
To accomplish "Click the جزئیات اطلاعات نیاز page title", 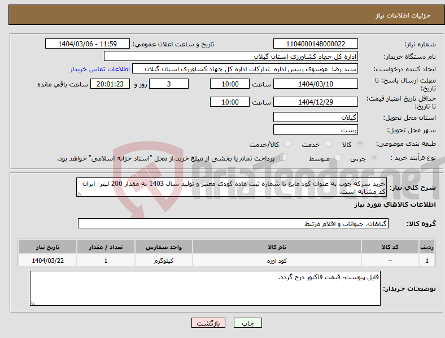I will [403, 15].
